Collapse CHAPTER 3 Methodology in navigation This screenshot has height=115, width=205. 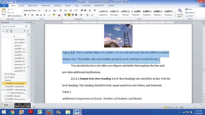pos(3,90)
